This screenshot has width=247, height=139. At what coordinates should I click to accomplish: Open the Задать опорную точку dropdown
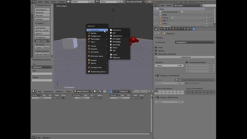(42, 41)
